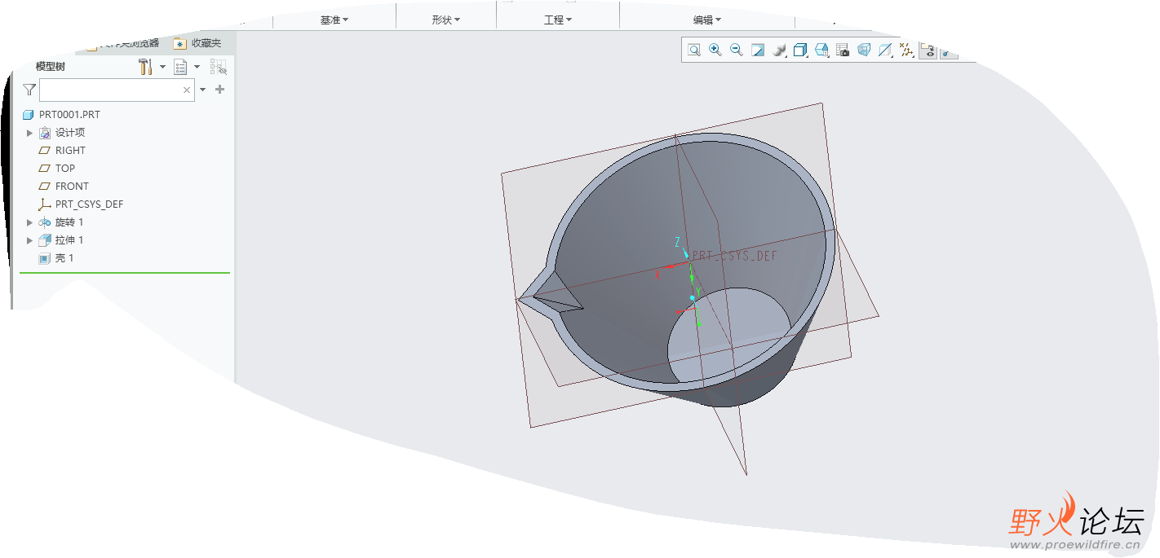
Task: Open the 基准 ribbon group dropdown
Action: (x=334, y=20)
